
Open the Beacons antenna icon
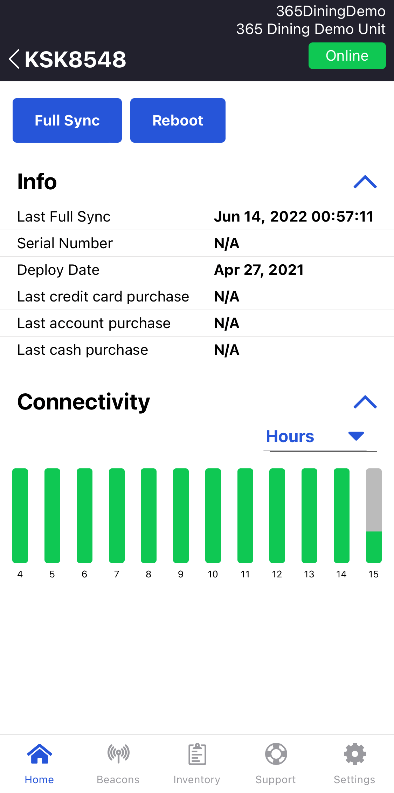tap(118, 754)
